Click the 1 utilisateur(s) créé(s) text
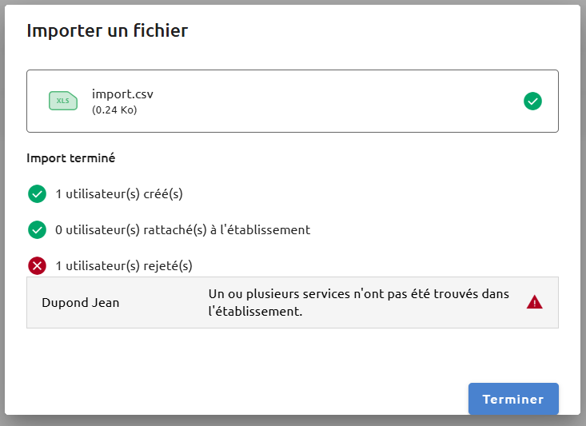The image size is (586, 426). tap(119, 194)
